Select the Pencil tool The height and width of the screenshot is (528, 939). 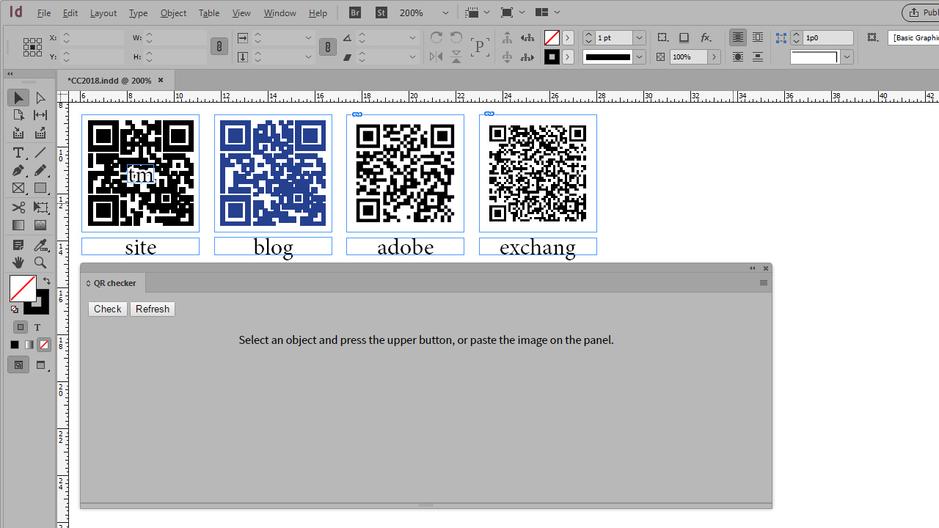pyautogui.click(x=40, y=170)
